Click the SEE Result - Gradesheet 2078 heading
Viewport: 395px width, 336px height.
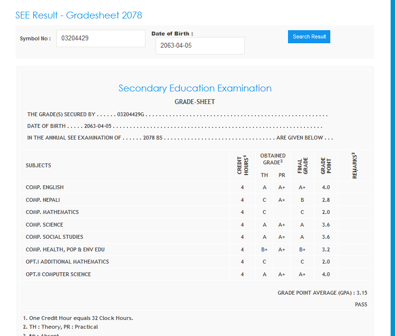click(79, 15)
